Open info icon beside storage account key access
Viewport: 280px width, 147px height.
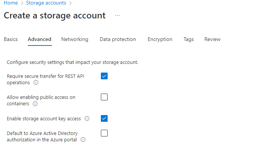pyautogui.click(x=87, y=118)
